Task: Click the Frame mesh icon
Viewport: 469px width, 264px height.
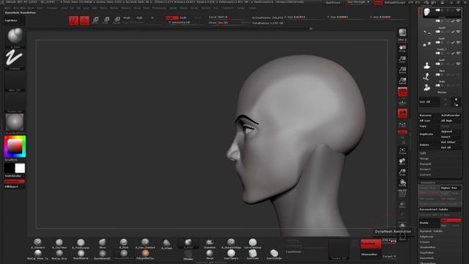Action: click(402, 151)
